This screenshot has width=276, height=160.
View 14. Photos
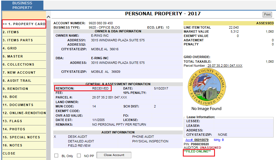click(24, 129)
